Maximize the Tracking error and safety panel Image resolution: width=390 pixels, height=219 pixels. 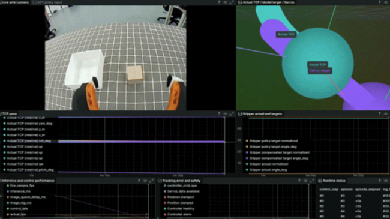[x=312, y=181]
